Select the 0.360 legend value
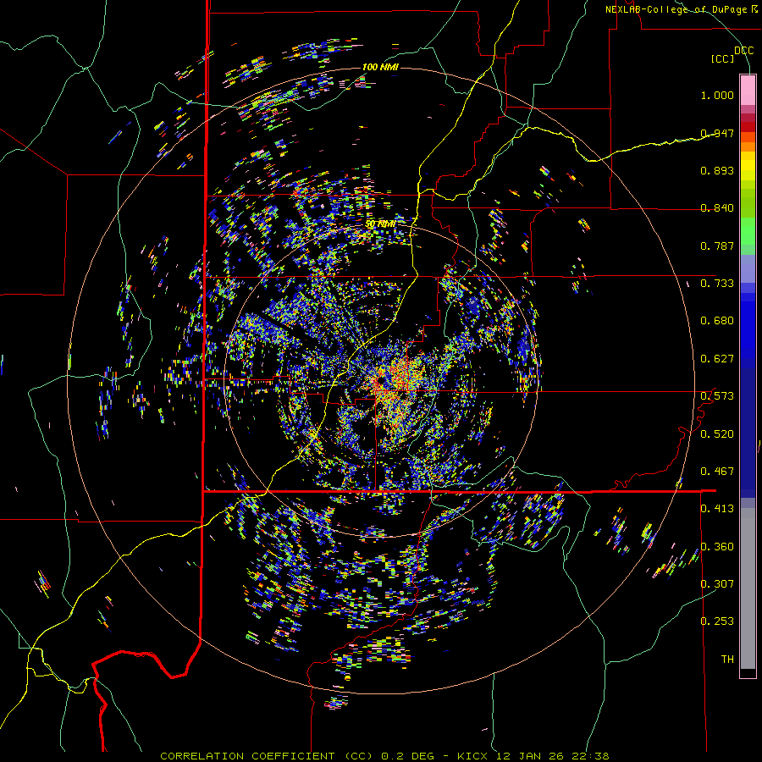The width and height of the screenshot is (762, 762). (x=717, y=547)
